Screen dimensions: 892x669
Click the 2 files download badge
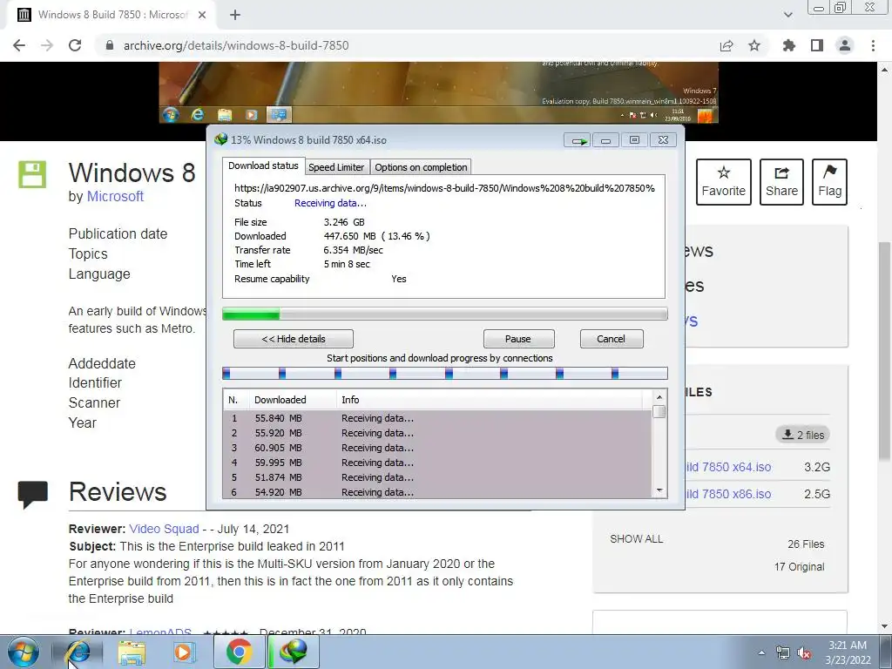tap(802, 435)
